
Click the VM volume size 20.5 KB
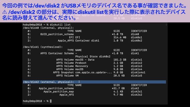click(x=119, y=75)
